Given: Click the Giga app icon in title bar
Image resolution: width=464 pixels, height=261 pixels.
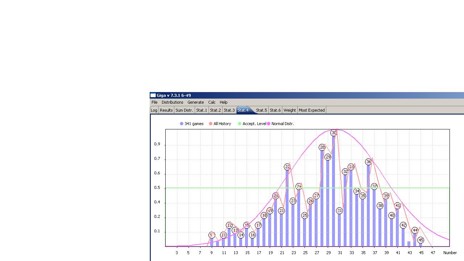Looking at the screenshot, I should (x=153, y=95).
